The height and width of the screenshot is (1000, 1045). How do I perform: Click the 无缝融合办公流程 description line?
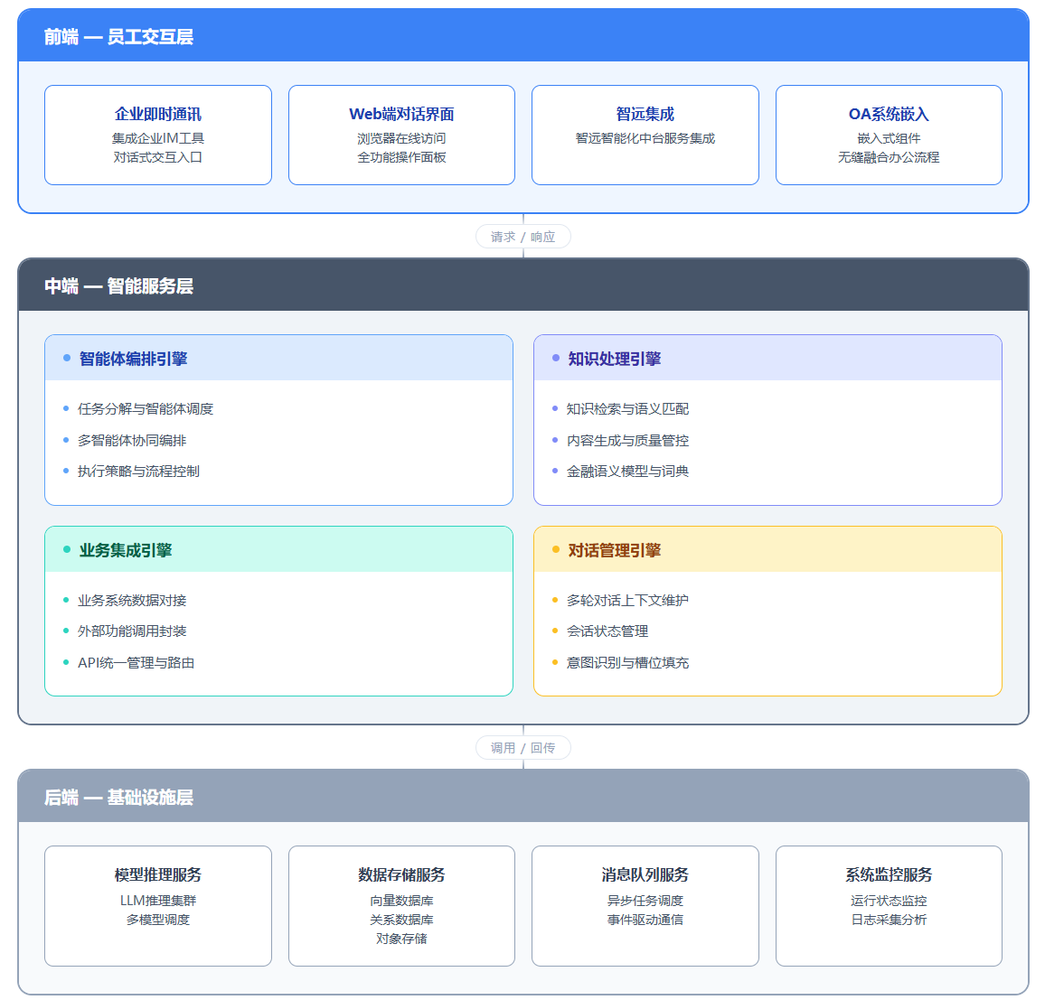[889, 157]
